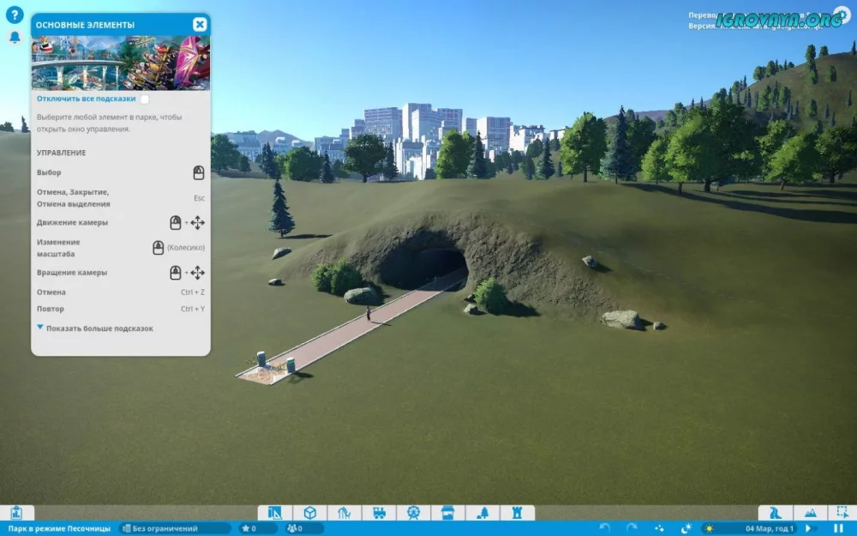Open the notifications bell icon
Image resolution: width=857 pixels, height=536 pixels.
tap(14, 38)
